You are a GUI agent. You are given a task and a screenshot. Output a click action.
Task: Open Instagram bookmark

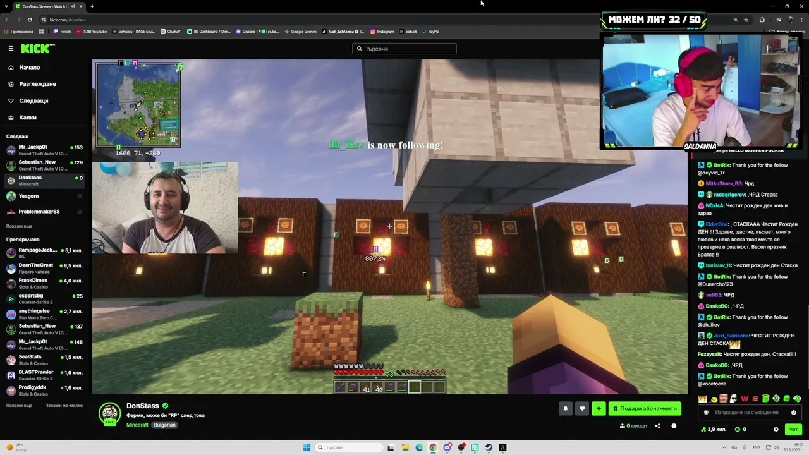click(x=382, y=32)
